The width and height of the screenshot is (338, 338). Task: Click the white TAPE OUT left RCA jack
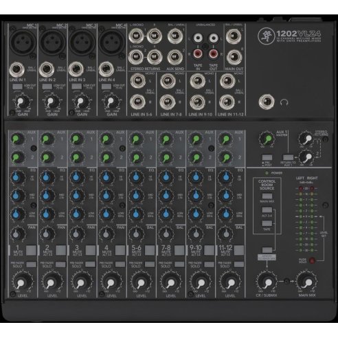click(x=214, y=38)
